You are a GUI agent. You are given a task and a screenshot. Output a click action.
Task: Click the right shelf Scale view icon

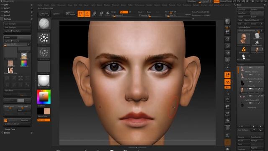click(227, 114)
